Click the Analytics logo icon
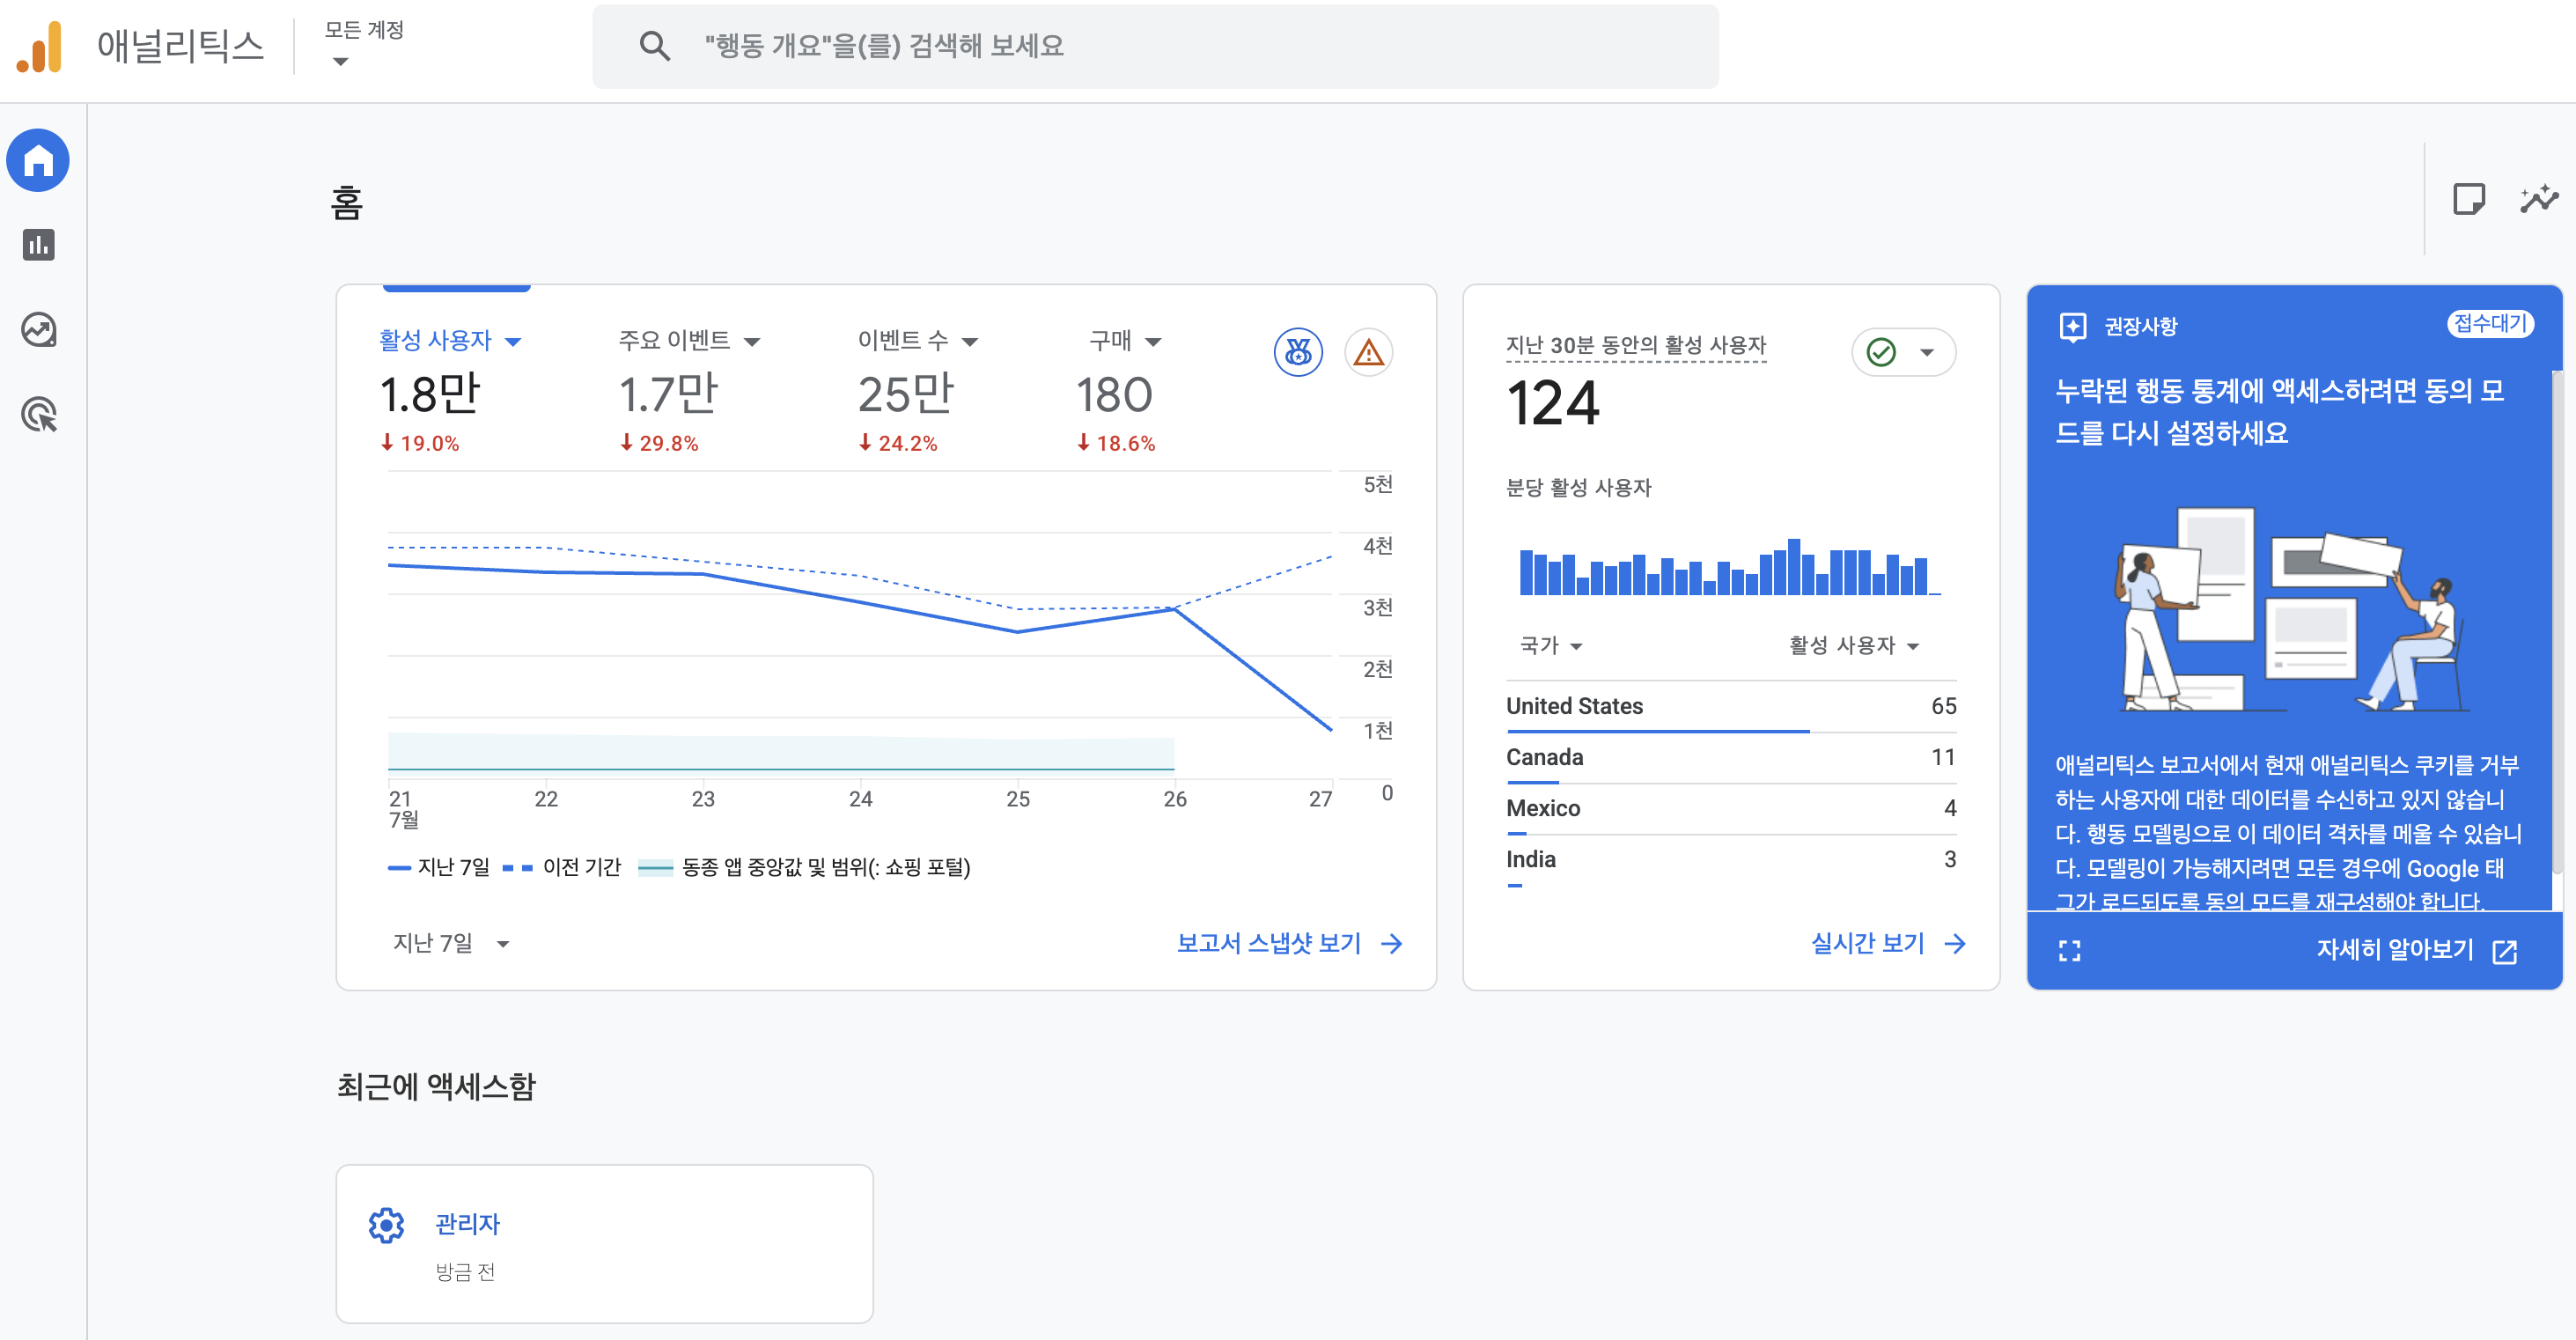This screenshot has height=1340, width=2576. pos(40,47)
